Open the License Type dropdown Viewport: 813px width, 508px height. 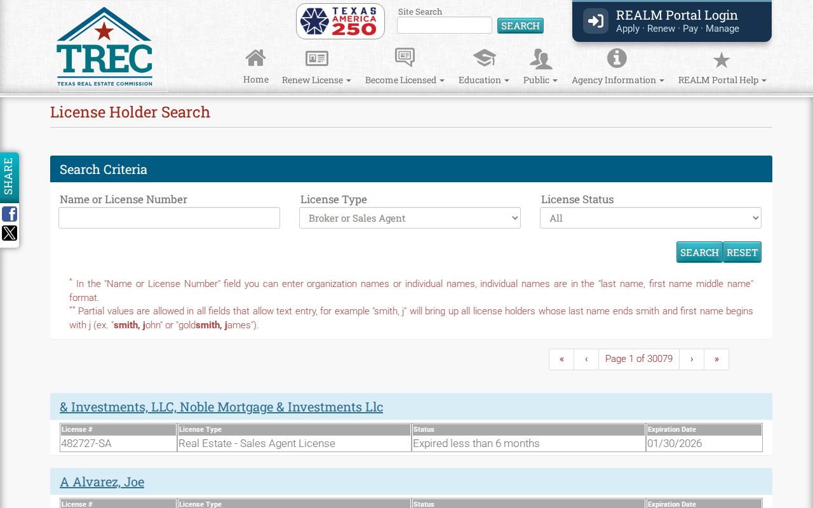click(x=410, y=218)
